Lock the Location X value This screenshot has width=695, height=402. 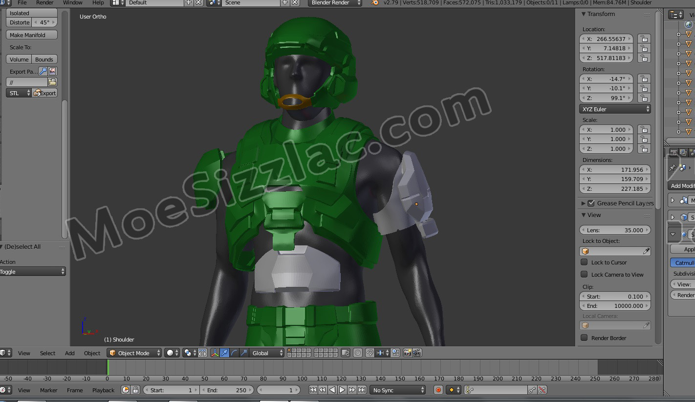click(644, 39)
